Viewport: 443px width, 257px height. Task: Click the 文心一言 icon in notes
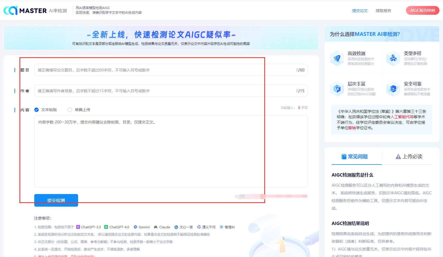(x=176, y=227)
